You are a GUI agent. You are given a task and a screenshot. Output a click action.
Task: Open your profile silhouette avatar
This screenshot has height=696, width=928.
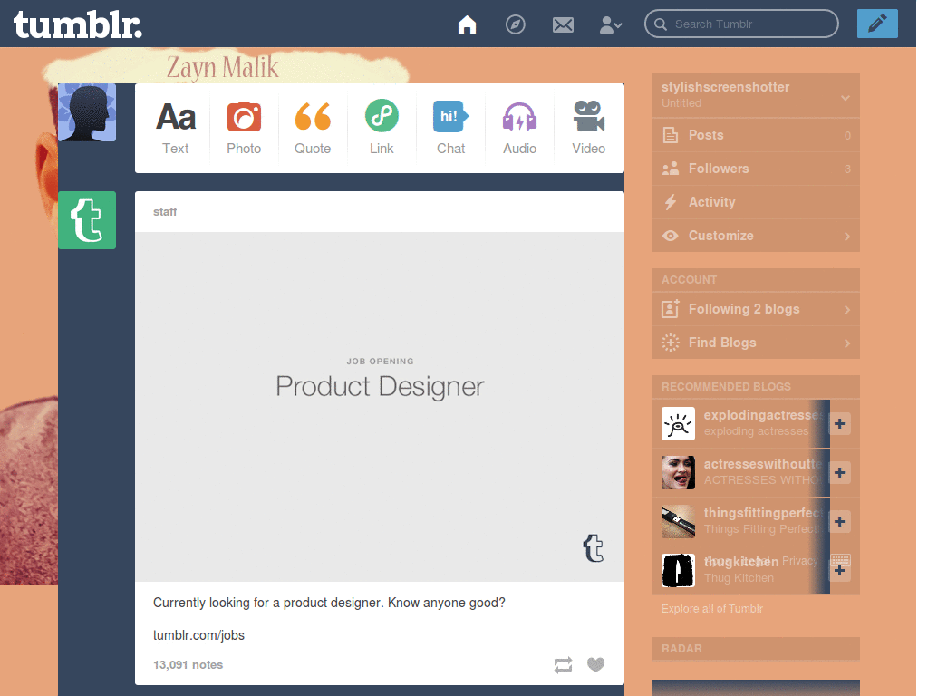tap(87, 112)
